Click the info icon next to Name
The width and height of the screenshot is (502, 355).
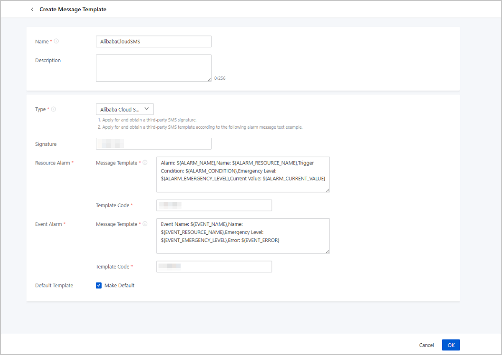(x=56, y=41)
